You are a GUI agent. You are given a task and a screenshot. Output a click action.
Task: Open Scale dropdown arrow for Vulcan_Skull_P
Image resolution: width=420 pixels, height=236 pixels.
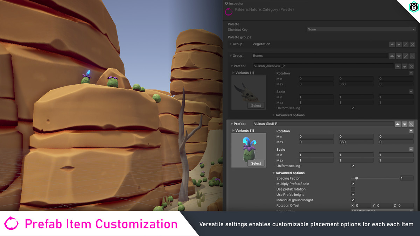(x=411, y=149)
